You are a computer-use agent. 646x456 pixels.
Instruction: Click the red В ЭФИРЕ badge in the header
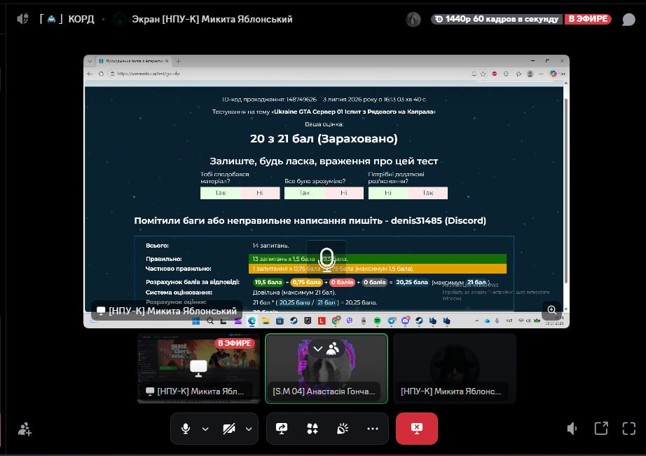(588, 19)
